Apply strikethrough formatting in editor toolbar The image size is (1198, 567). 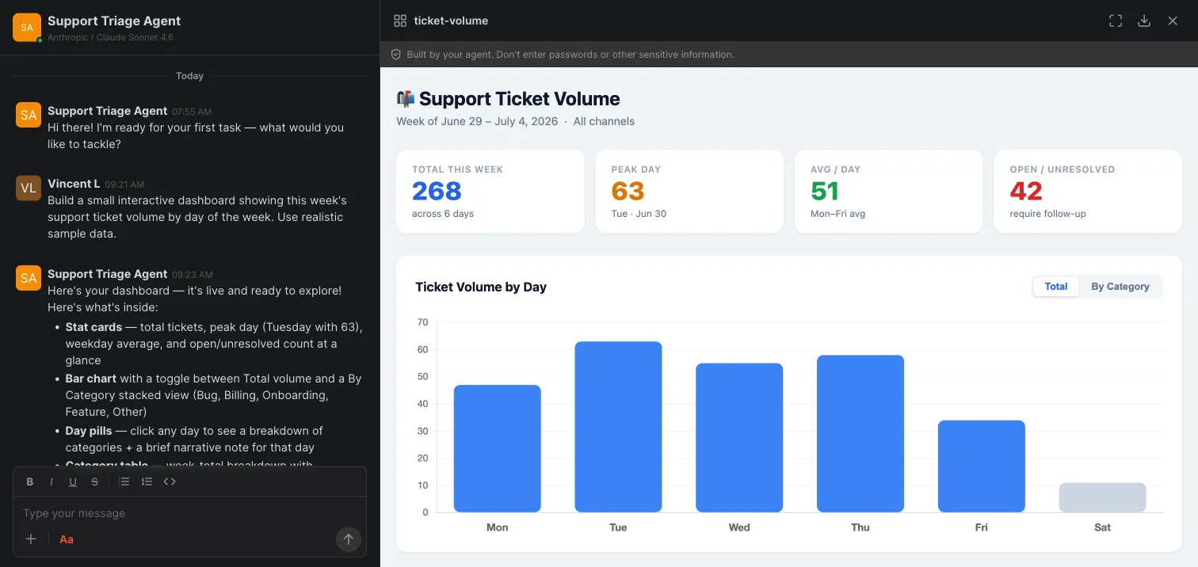pos(95,481)
